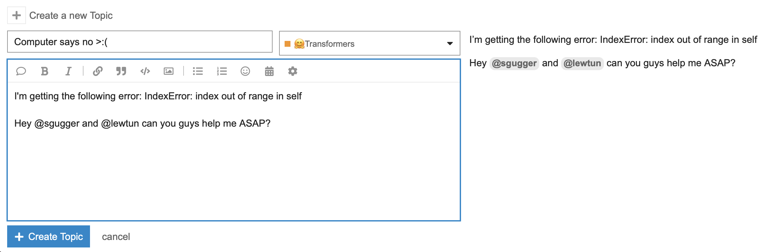Viewport: 783px width, 252px height.
Task: Open the quote whole post icon
Action: point(21,71)
